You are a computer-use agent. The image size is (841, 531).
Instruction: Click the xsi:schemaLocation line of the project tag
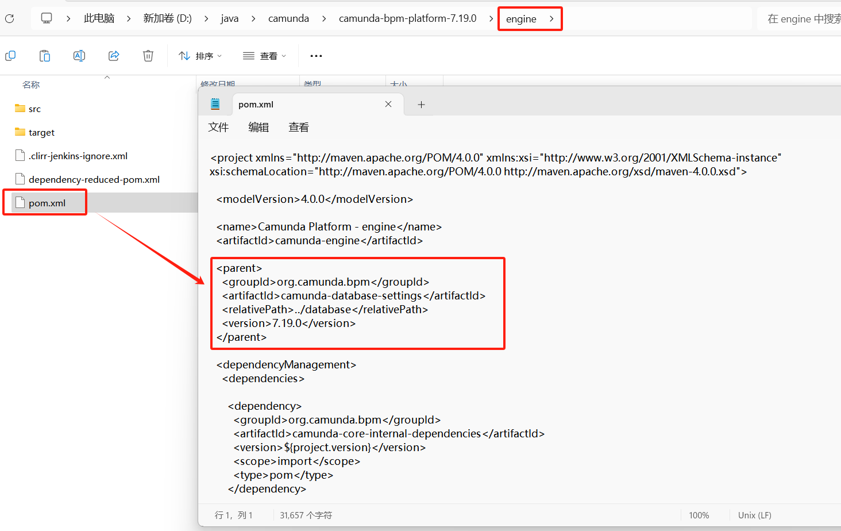pyautogui.click(x=478, y=172)
